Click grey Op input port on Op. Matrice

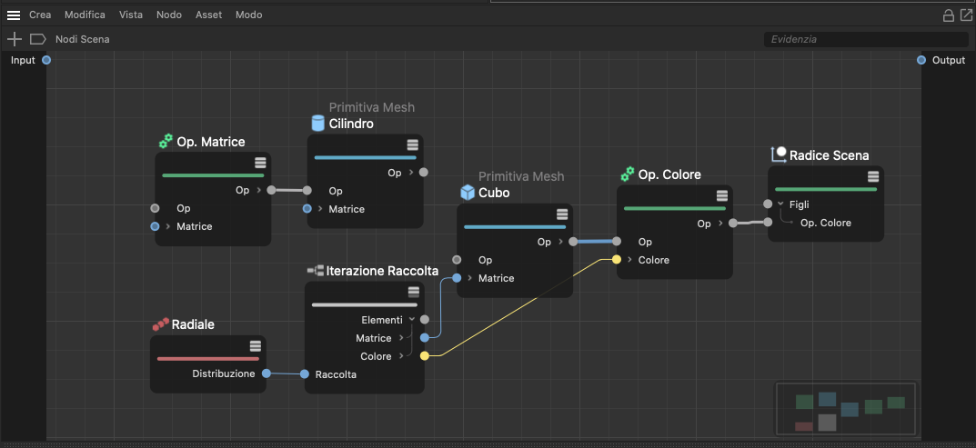point(155,208)
